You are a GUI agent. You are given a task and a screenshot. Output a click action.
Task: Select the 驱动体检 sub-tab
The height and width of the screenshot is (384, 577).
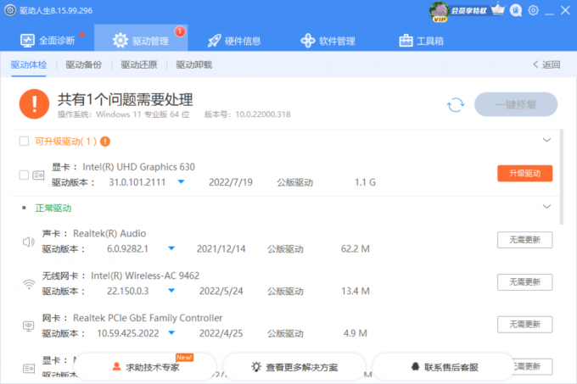29,64
